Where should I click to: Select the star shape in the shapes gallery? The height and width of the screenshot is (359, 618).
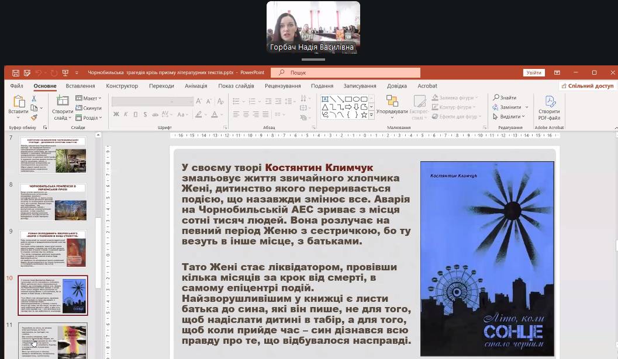(x=363, y=116)
